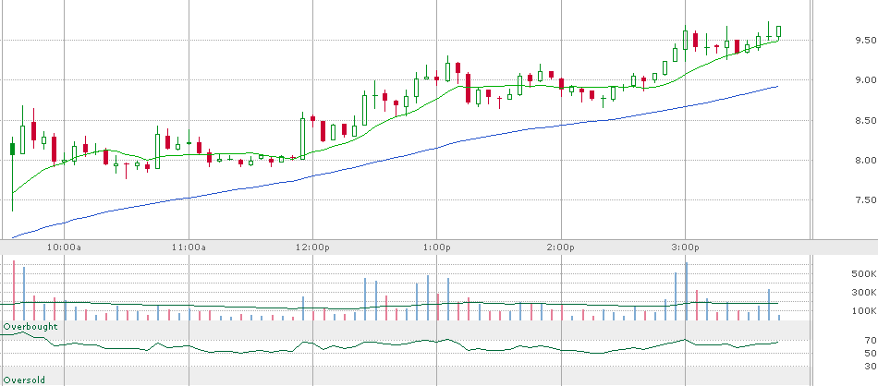Click the last candlestick on the chart
878x386 pixels.
coord(779,32)
